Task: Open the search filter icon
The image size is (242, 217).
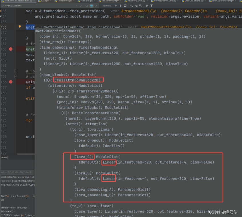Action: pyautogui.click(x=152, y=5)
